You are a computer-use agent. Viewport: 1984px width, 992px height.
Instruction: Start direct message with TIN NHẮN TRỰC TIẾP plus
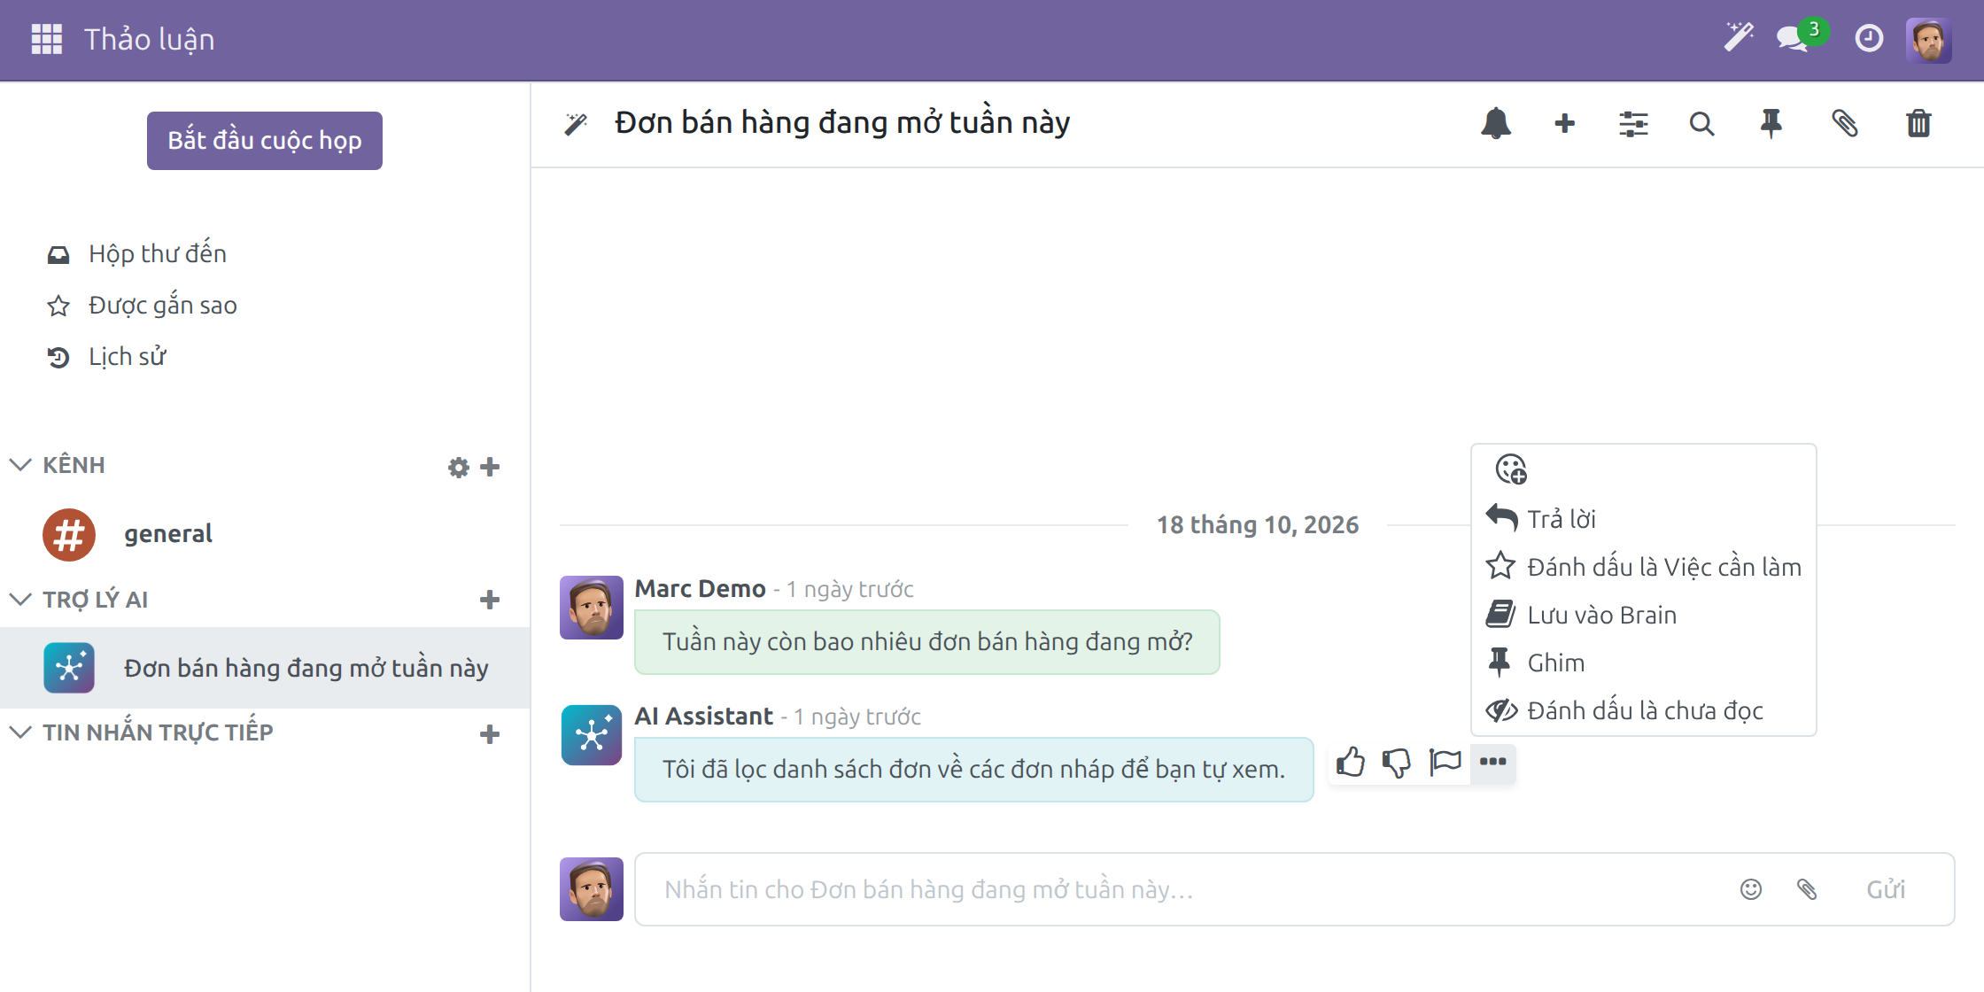[x=490, y=733]
